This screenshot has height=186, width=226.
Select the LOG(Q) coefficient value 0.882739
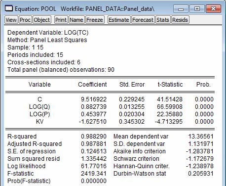tap(94, 107)
